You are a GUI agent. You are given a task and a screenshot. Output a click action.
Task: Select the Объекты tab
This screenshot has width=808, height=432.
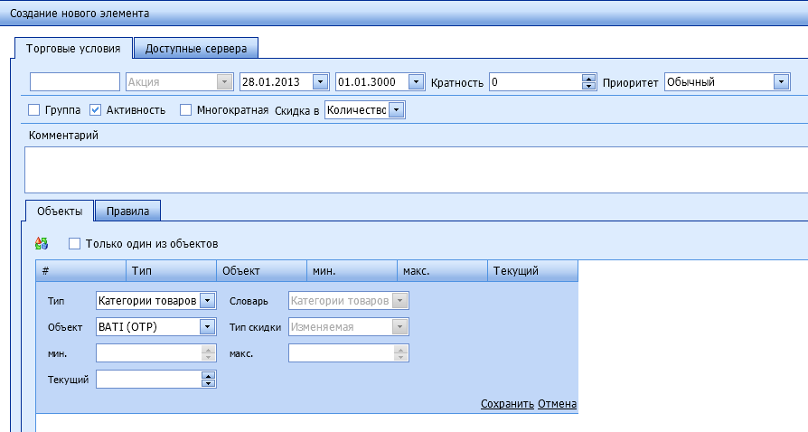(x=60, y=211)
